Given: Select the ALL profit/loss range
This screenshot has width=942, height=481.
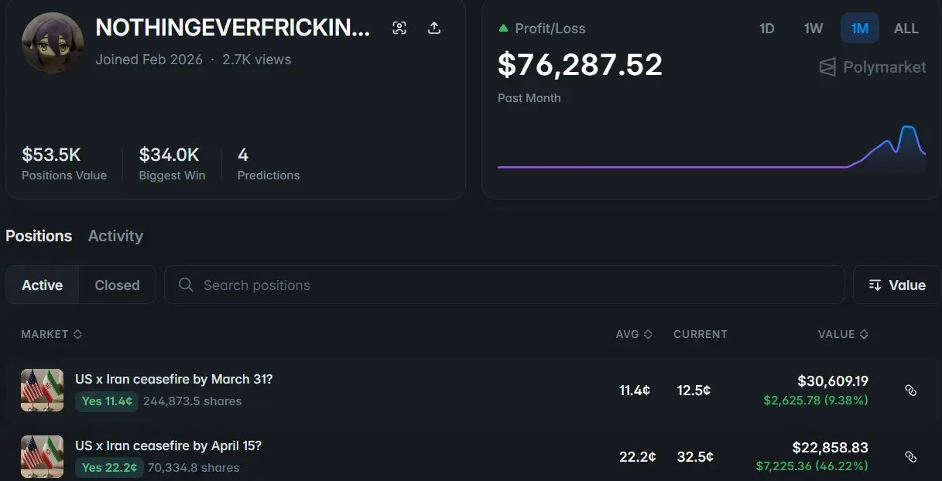Looking at the screenshot, I should click(x=906, y=29).
